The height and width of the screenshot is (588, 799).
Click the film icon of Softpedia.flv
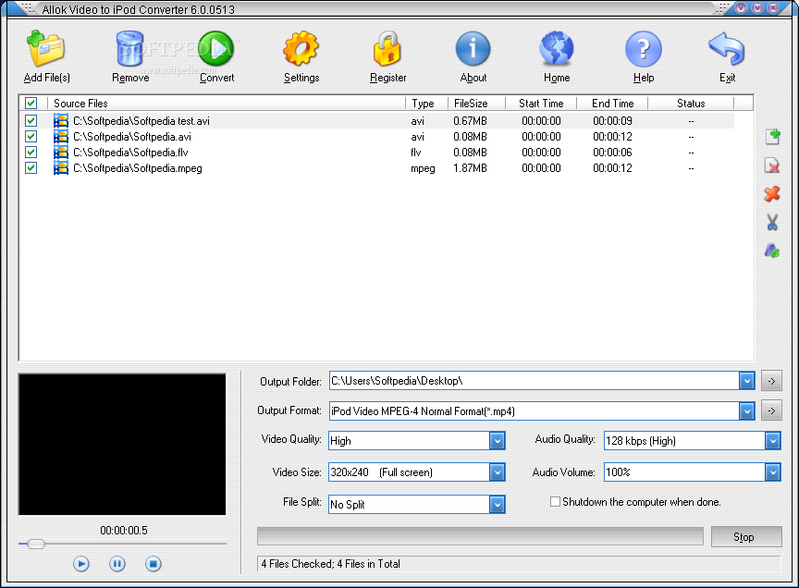(61, 153)
